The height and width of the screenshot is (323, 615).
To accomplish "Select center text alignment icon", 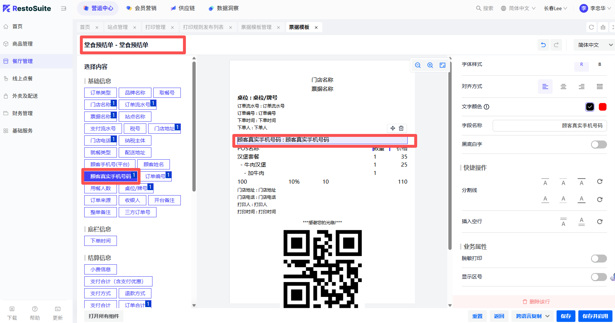I will click(563, 87).
